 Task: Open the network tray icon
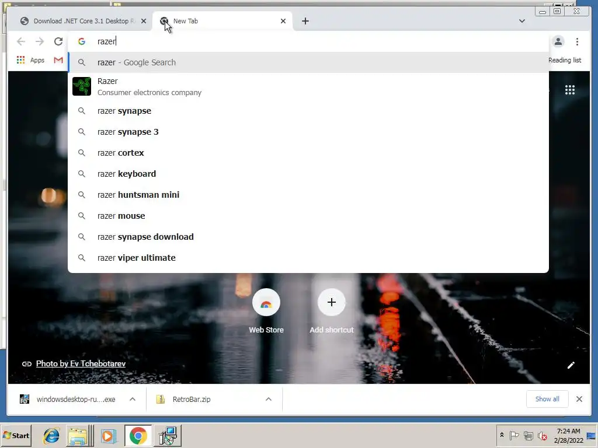[528, 435]
